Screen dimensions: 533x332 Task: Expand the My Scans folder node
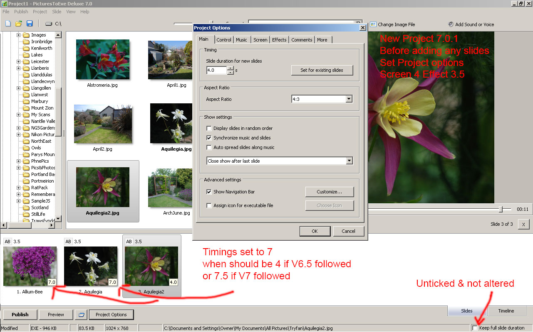tap(19, 115)
